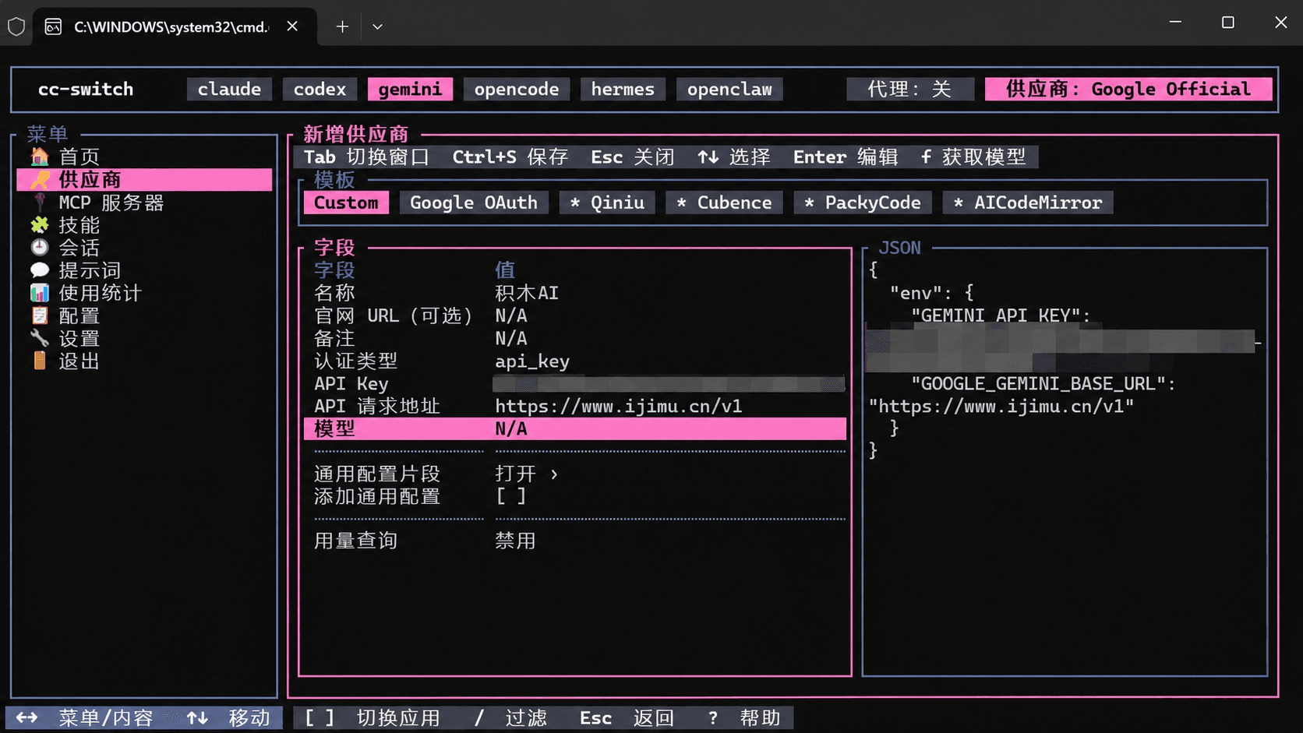
Task: Open a new terminal tab with plus
Action: 342,26
